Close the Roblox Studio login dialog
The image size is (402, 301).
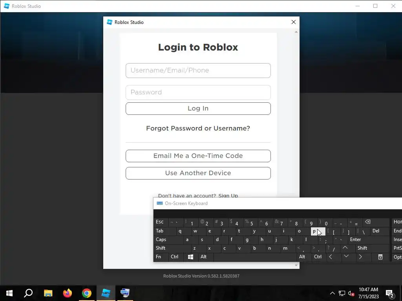[294, 22]
